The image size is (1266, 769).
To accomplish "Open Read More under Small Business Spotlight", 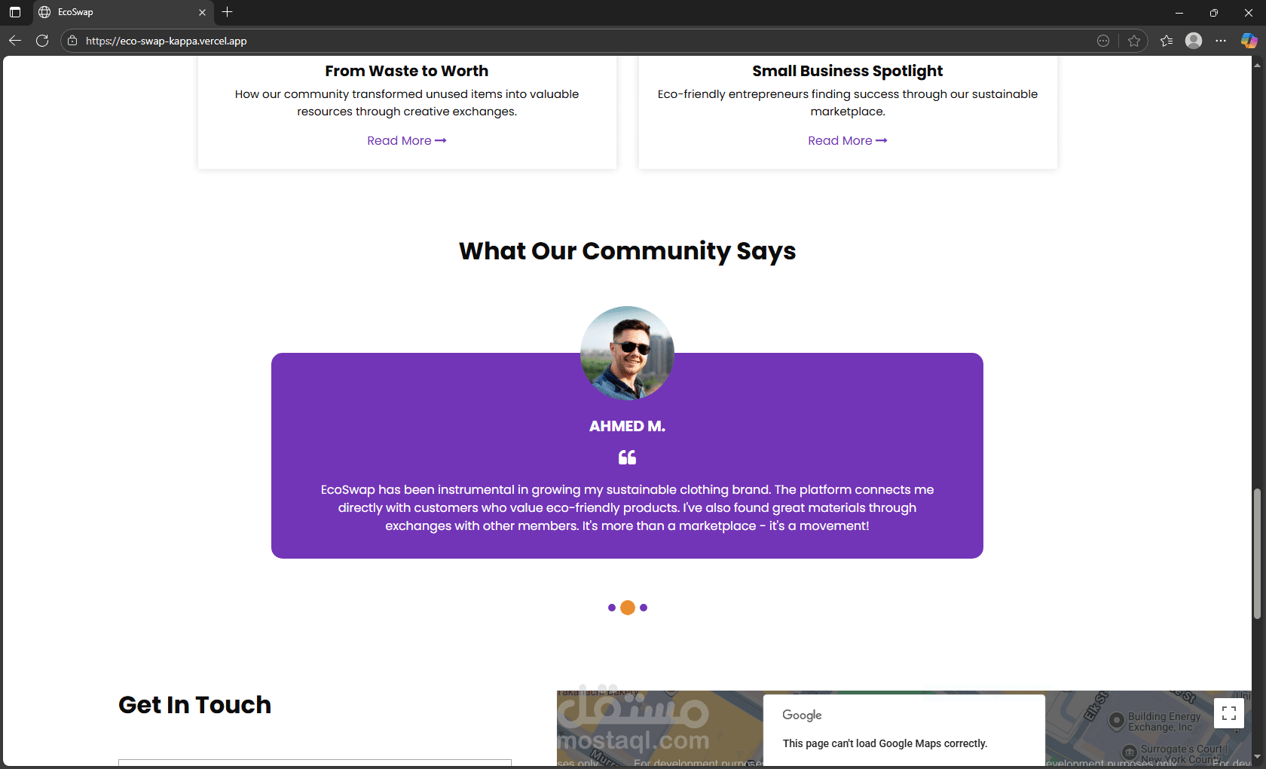I will [848, 141].
